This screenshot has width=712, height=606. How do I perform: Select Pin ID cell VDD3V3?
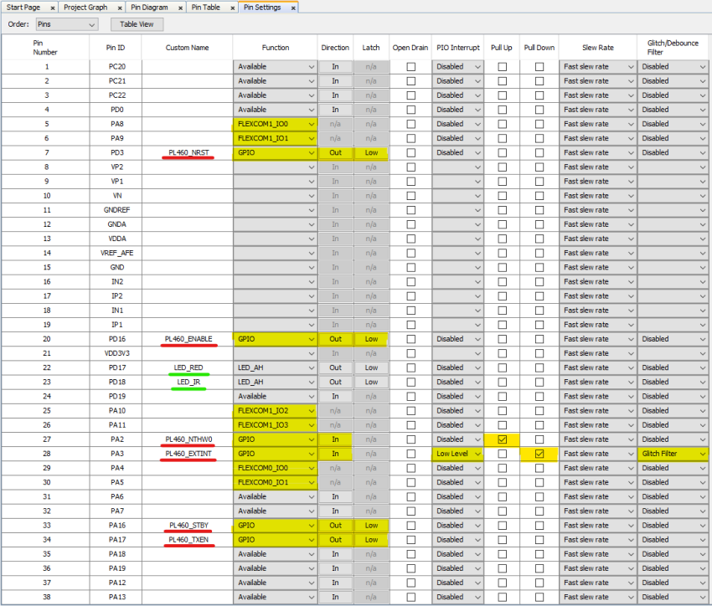pyautogui.click(x=116, y=353)
